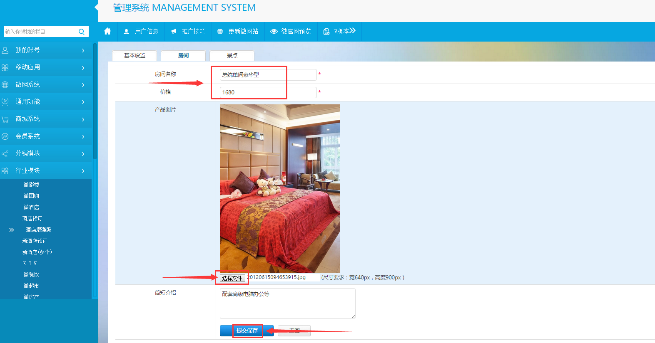655x343 pixels.
Task: Click the 价格 input field
Action: coord(268,92)
